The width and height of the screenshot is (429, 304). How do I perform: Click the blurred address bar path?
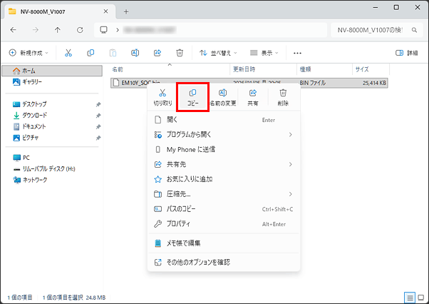[150, 30]
